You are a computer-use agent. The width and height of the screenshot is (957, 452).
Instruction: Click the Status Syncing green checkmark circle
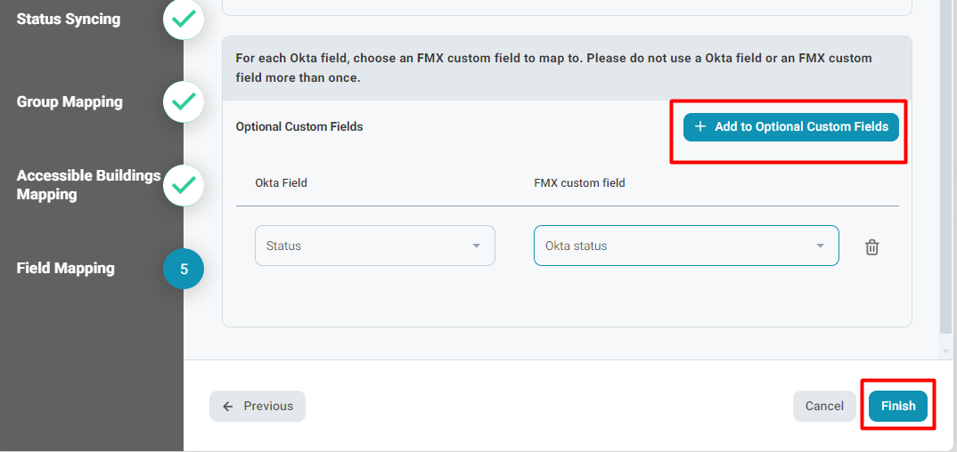[x=183, y=20]
